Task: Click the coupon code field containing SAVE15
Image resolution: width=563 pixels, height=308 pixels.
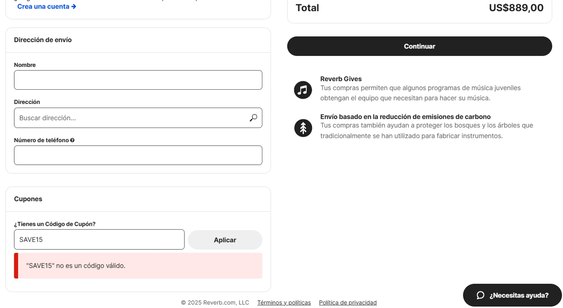Action: point(99,239)
